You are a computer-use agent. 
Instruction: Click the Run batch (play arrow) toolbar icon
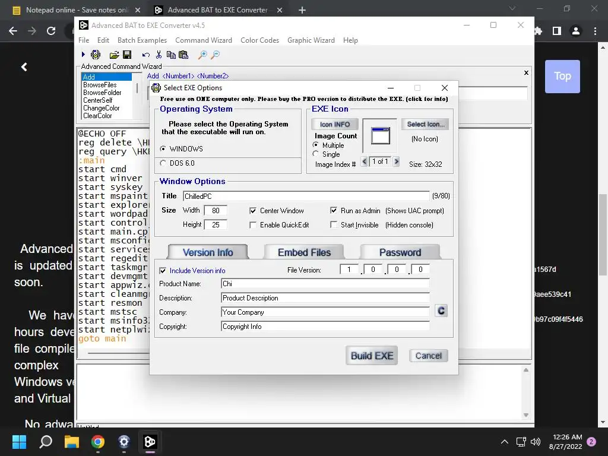83,55
